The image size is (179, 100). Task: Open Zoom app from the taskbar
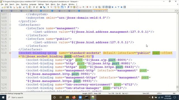click(x=80, y=97)
